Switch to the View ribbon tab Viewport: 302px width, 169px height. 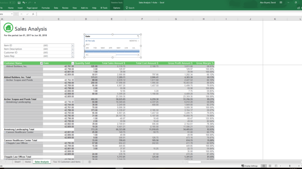74,8
